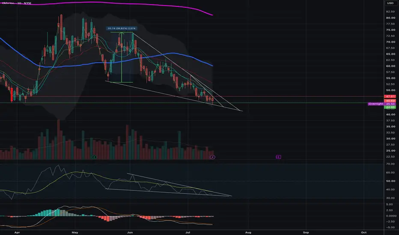Click the Jul label on time axis
Image resolution: width=399 pixels, height=235 pixels.
point(188,232)
